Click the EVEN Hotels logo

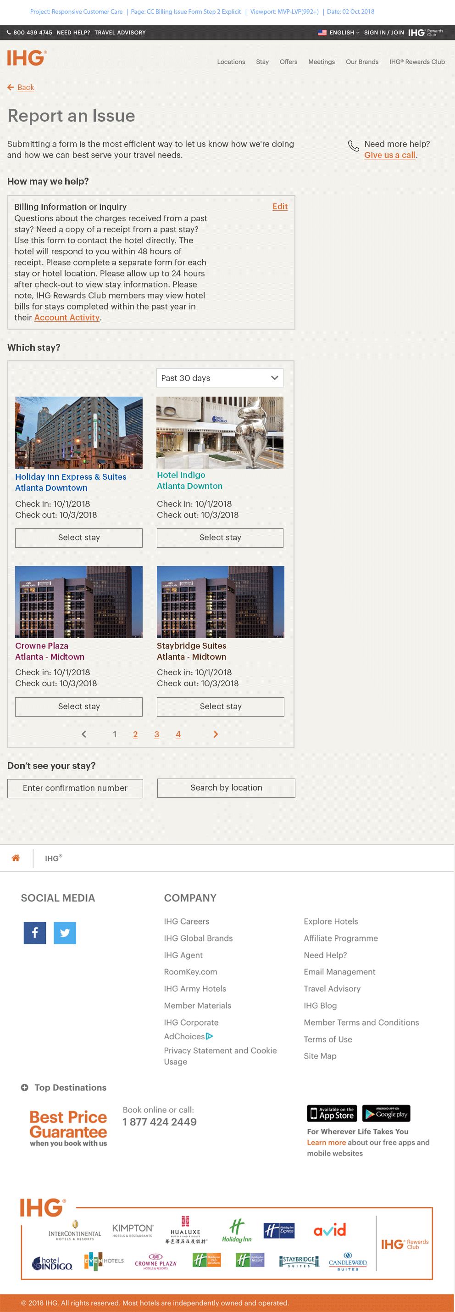(104, 1261)
